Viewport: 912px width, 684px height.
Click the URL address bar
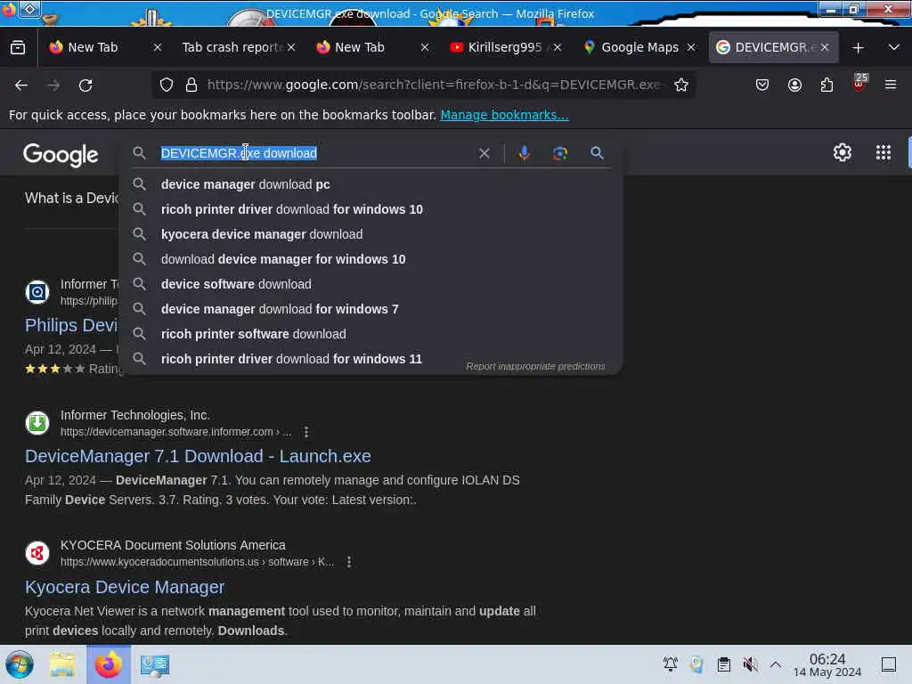(x=434, y=85)
